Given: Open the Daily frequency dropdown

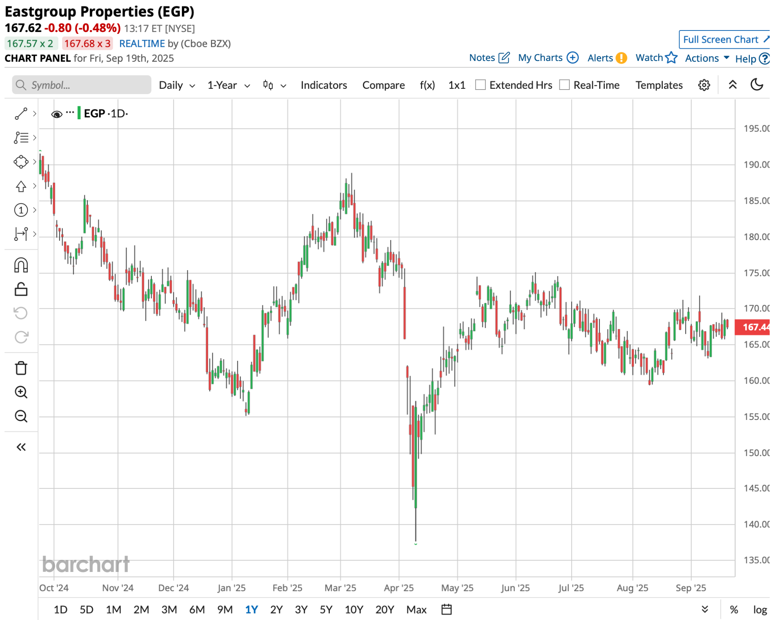Looking at the screenshot, I should coord(177,85).
